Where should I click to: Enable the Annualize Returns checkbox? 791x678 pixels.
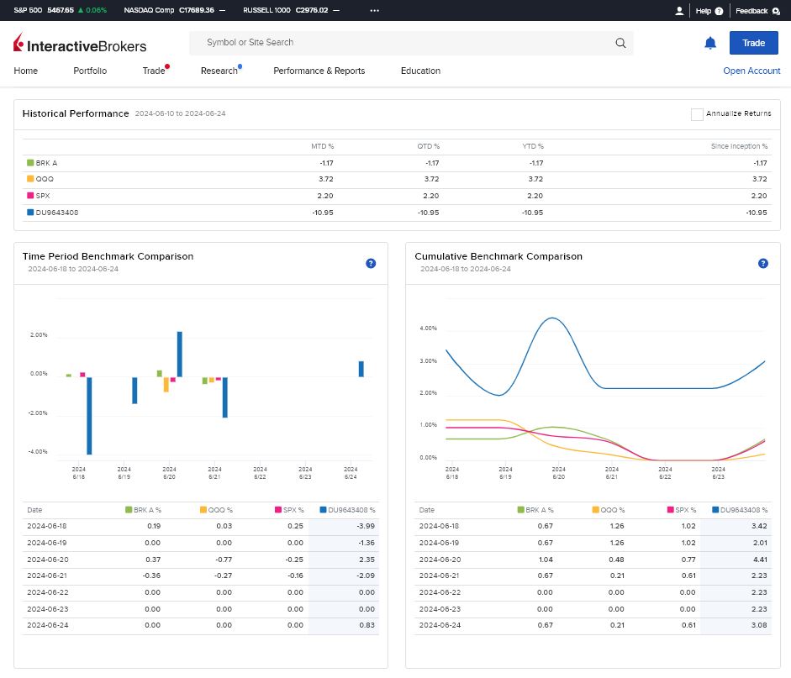697,114
